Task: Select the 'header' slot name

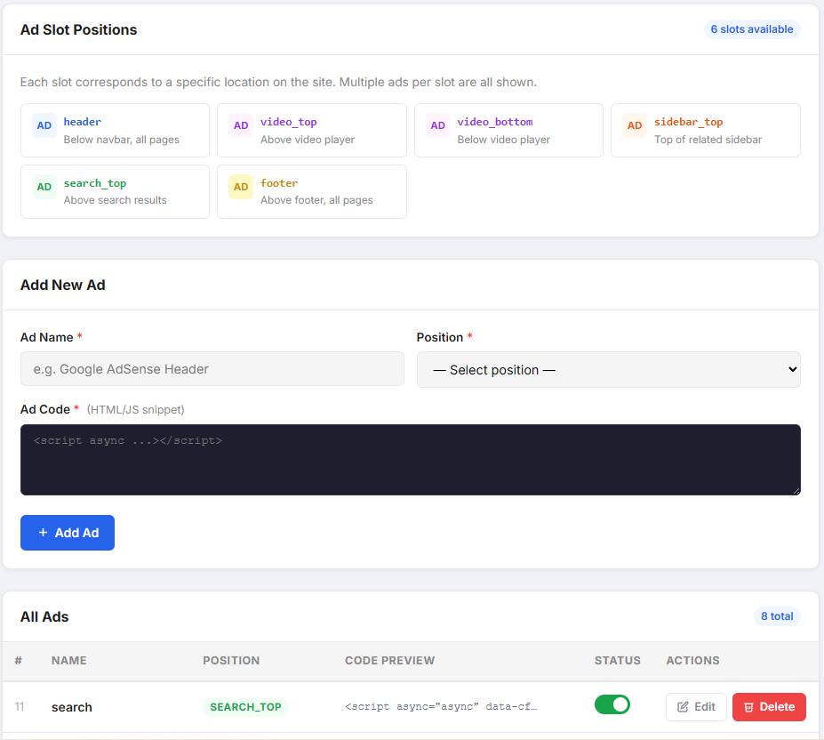Action: [x=83, y=122]
